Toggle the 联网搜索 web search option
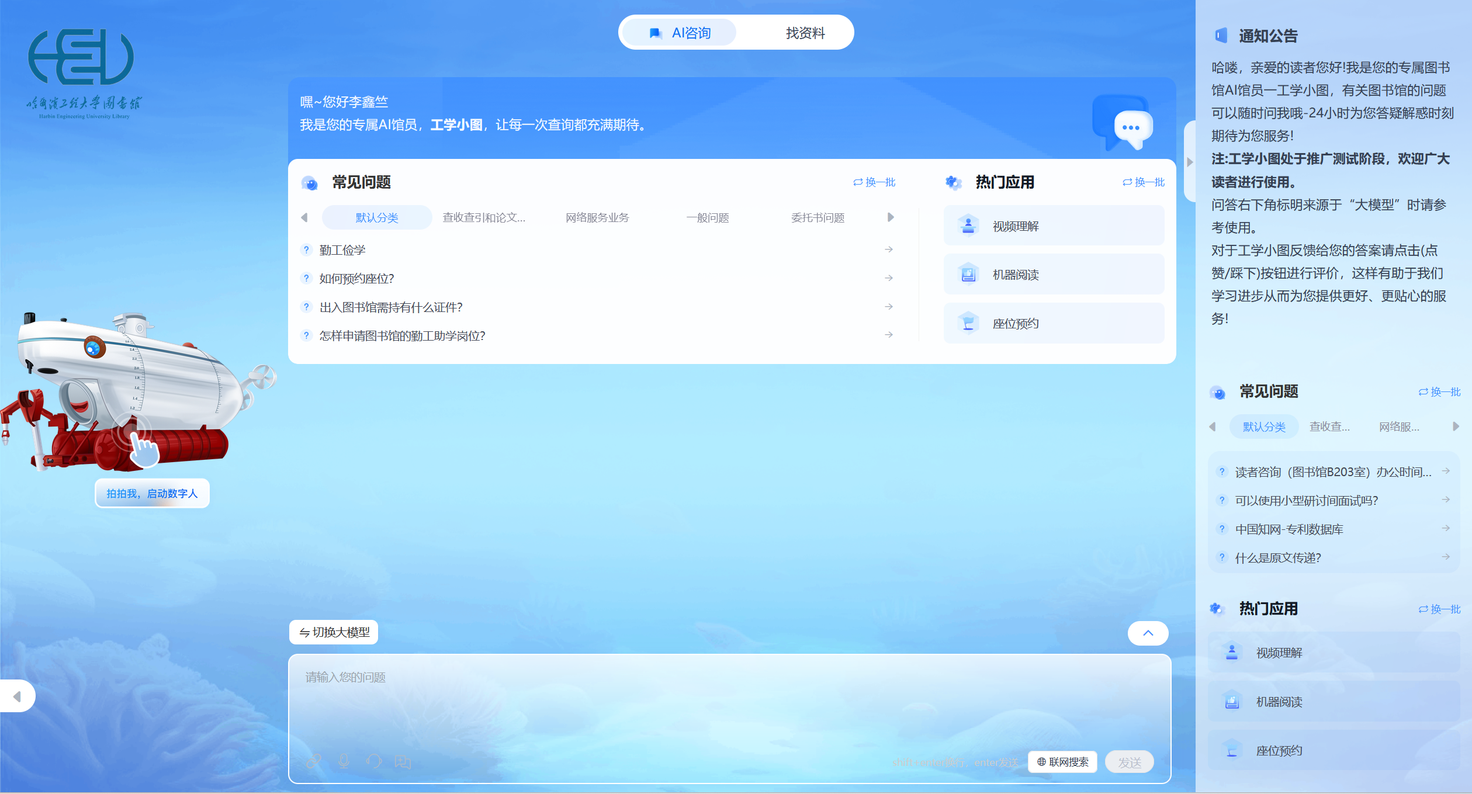 point(1062,762)
